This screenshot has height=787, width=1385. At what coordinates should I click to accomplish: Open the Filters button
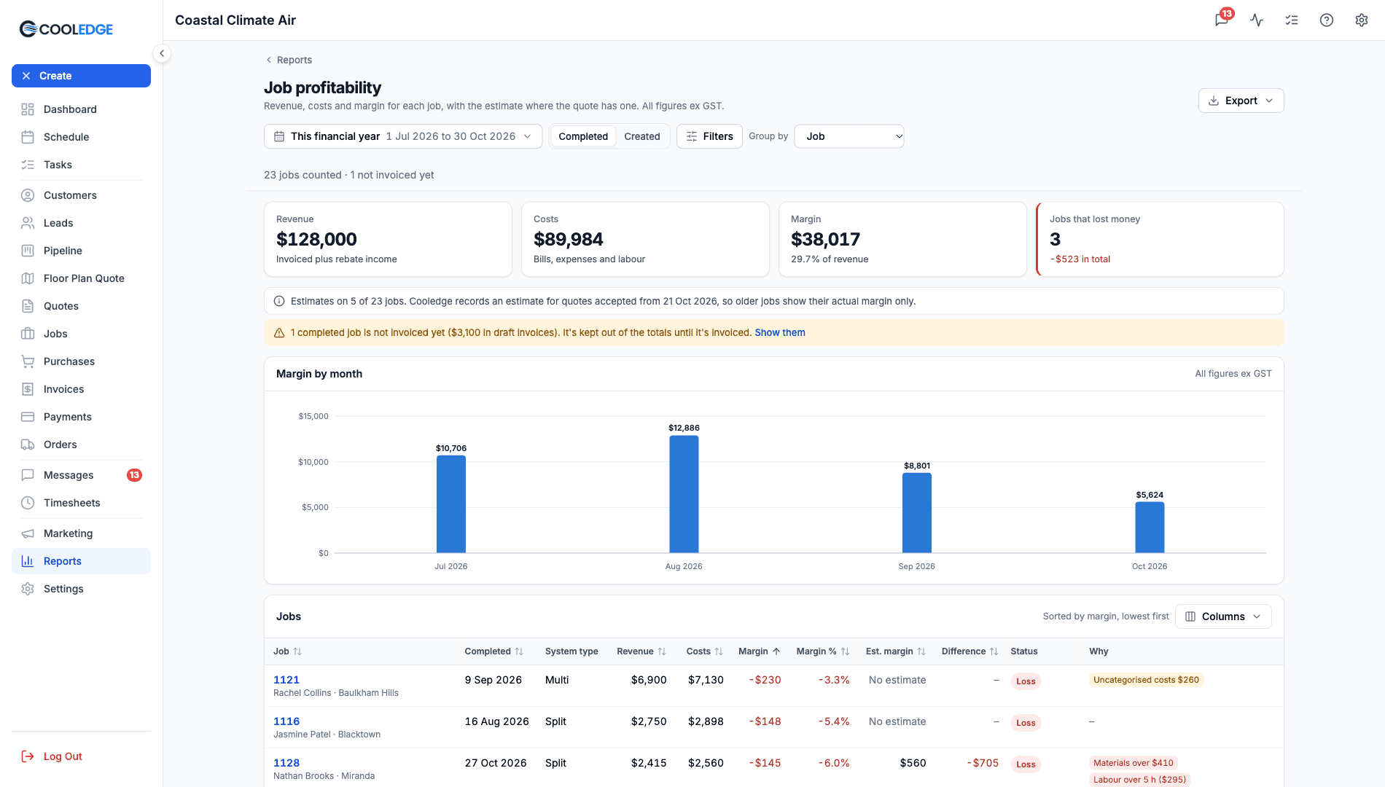709,136
